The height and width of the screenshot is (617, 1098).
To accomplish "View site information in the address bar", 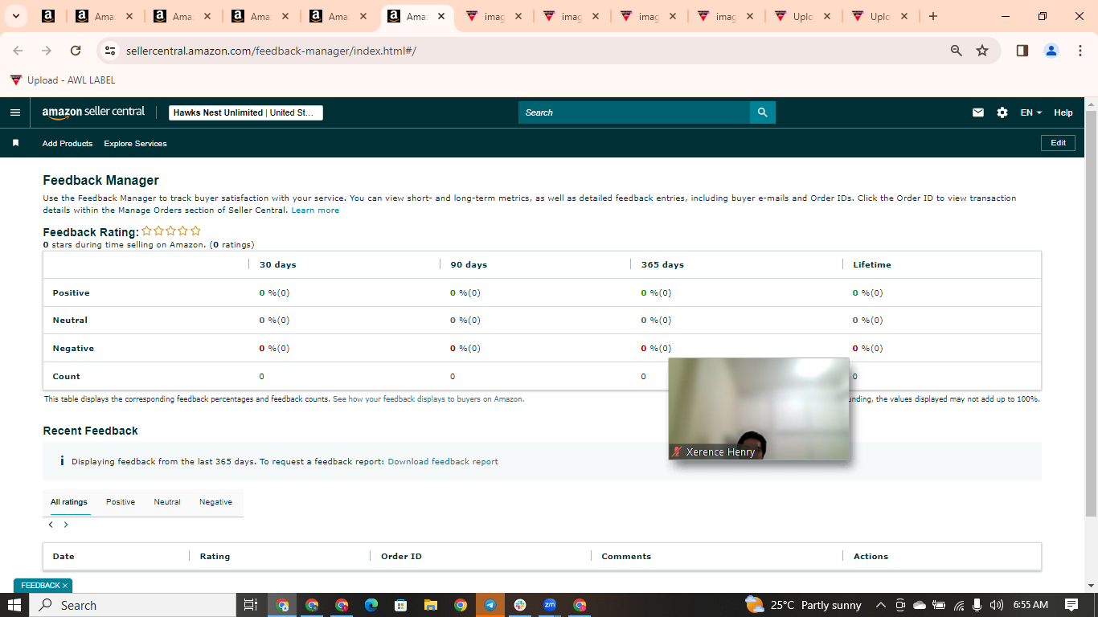I will (x=111, y=51).
